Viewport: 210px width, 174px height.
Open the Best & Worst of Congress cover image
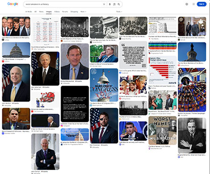coord(104,85)
